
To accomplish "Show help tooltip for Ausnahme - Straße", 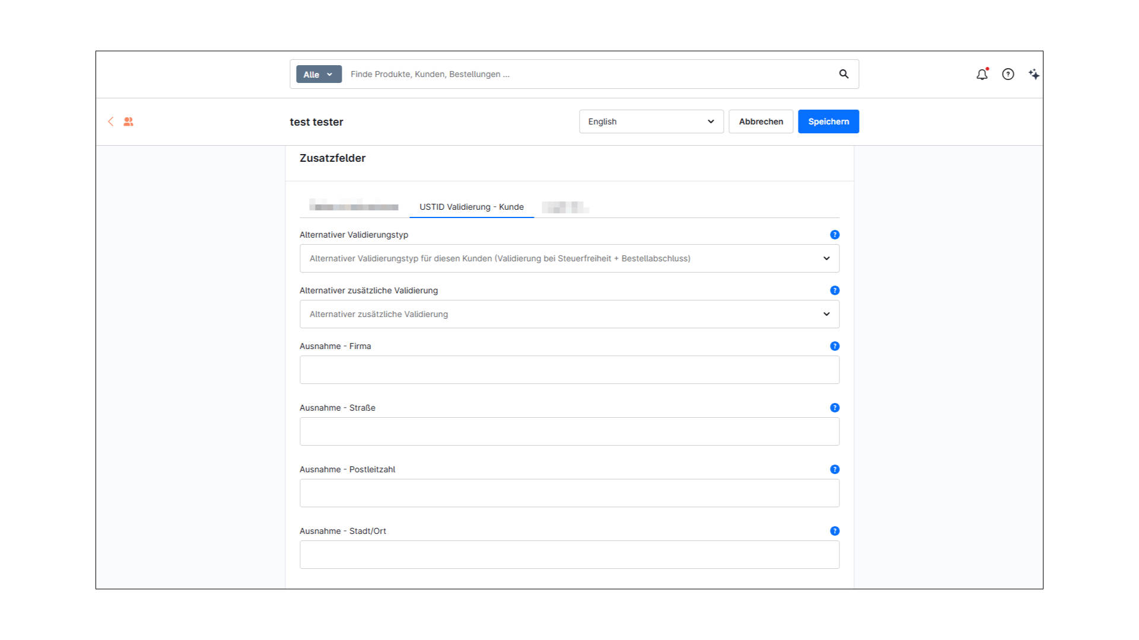I will [x=835, y=408].
